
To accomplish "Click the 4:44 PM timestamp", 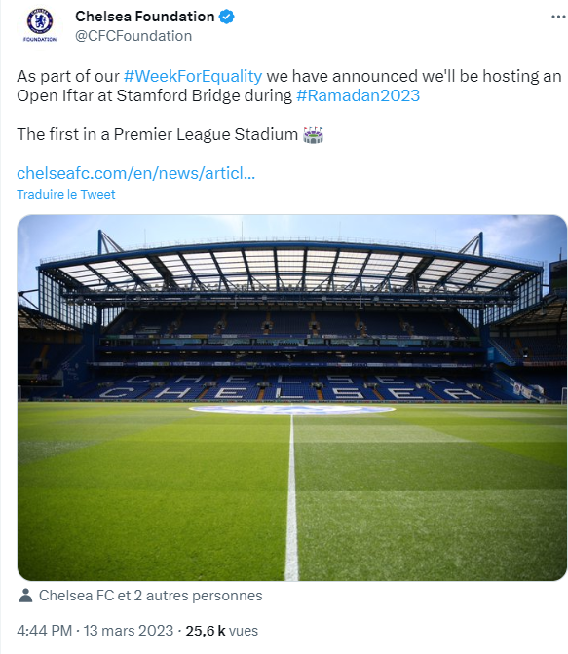I will click(44, 631).
